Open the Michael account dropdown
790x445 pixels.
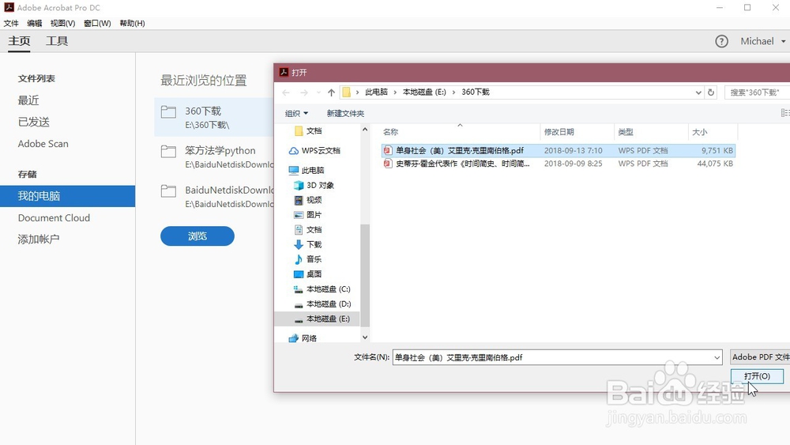(762, 41)
